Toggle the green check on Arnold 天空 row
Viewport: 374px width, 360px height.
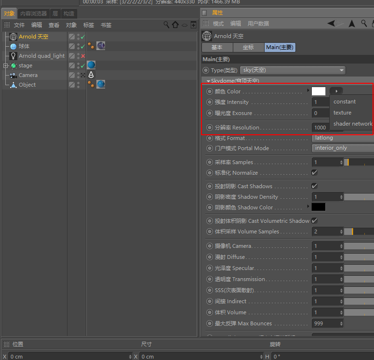click(83, 37)
